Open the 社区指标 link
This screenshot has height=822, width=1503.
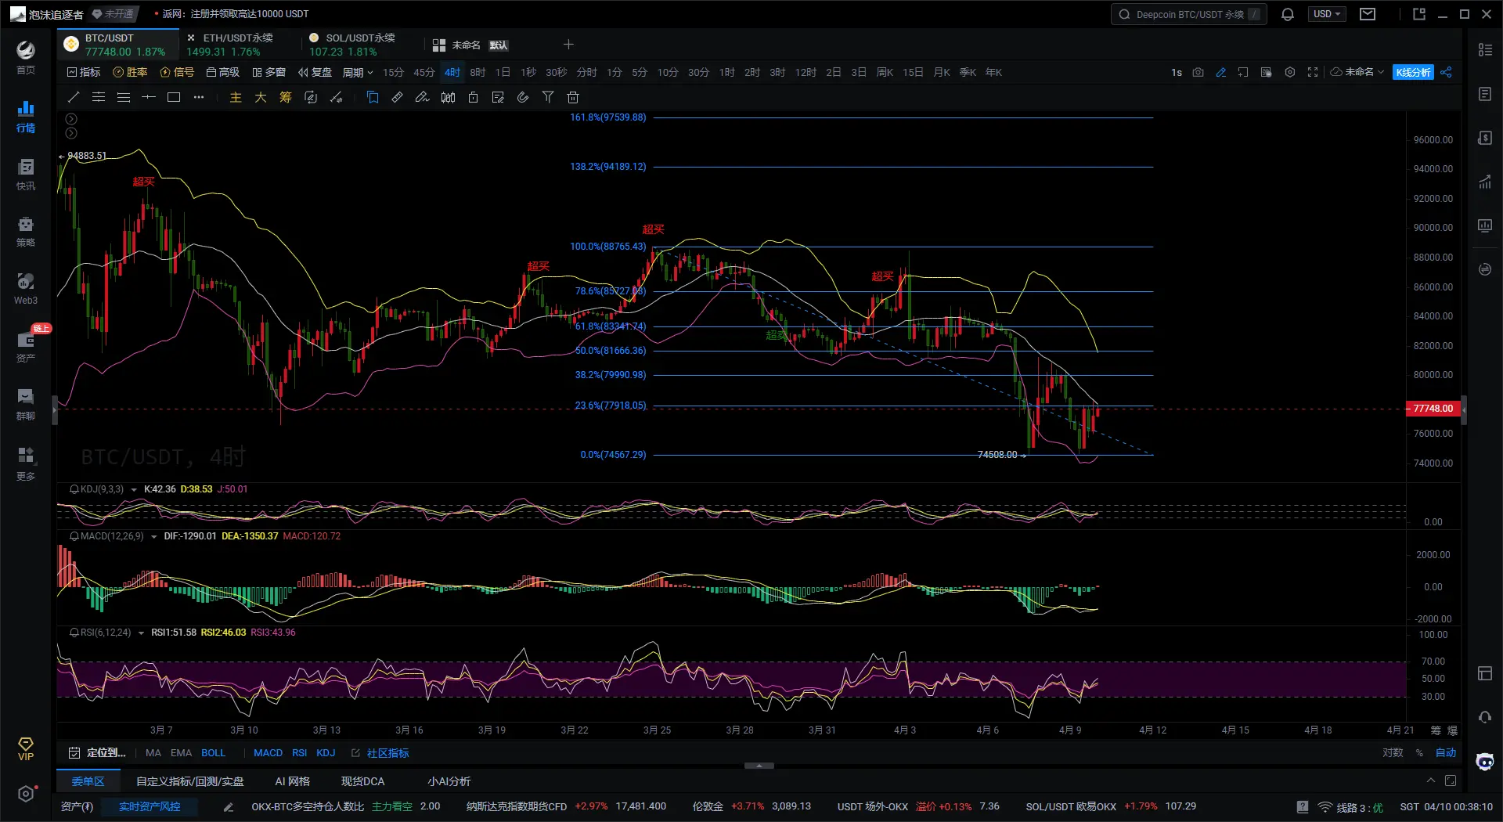[x=387, y=752]
